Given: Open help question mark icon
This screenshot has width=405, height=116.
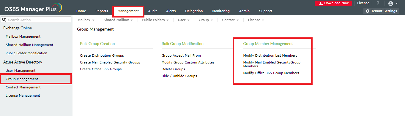Looking at the screenshot, I should [x=378, y=3].
